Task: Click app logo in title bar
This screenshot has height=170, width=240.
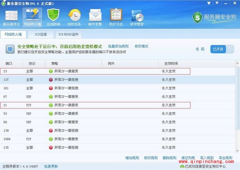Action: click(3, 3)
